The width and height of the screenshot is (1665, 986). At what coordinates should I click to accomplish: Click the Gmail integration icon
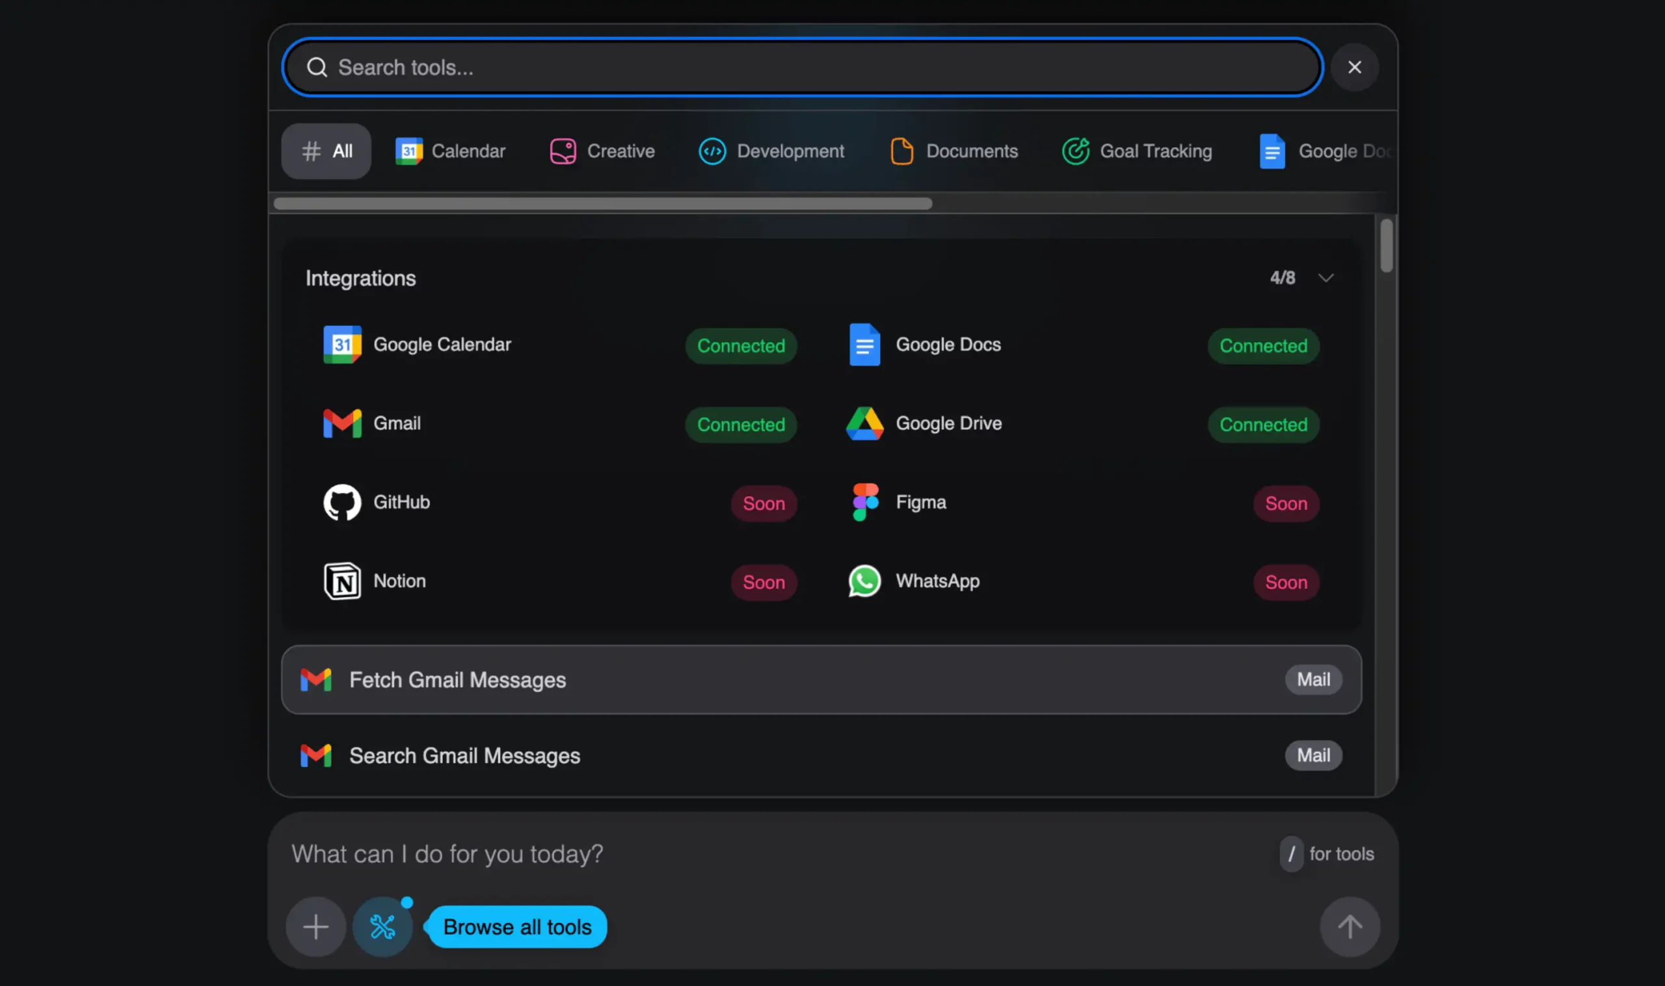pos(342,423)
